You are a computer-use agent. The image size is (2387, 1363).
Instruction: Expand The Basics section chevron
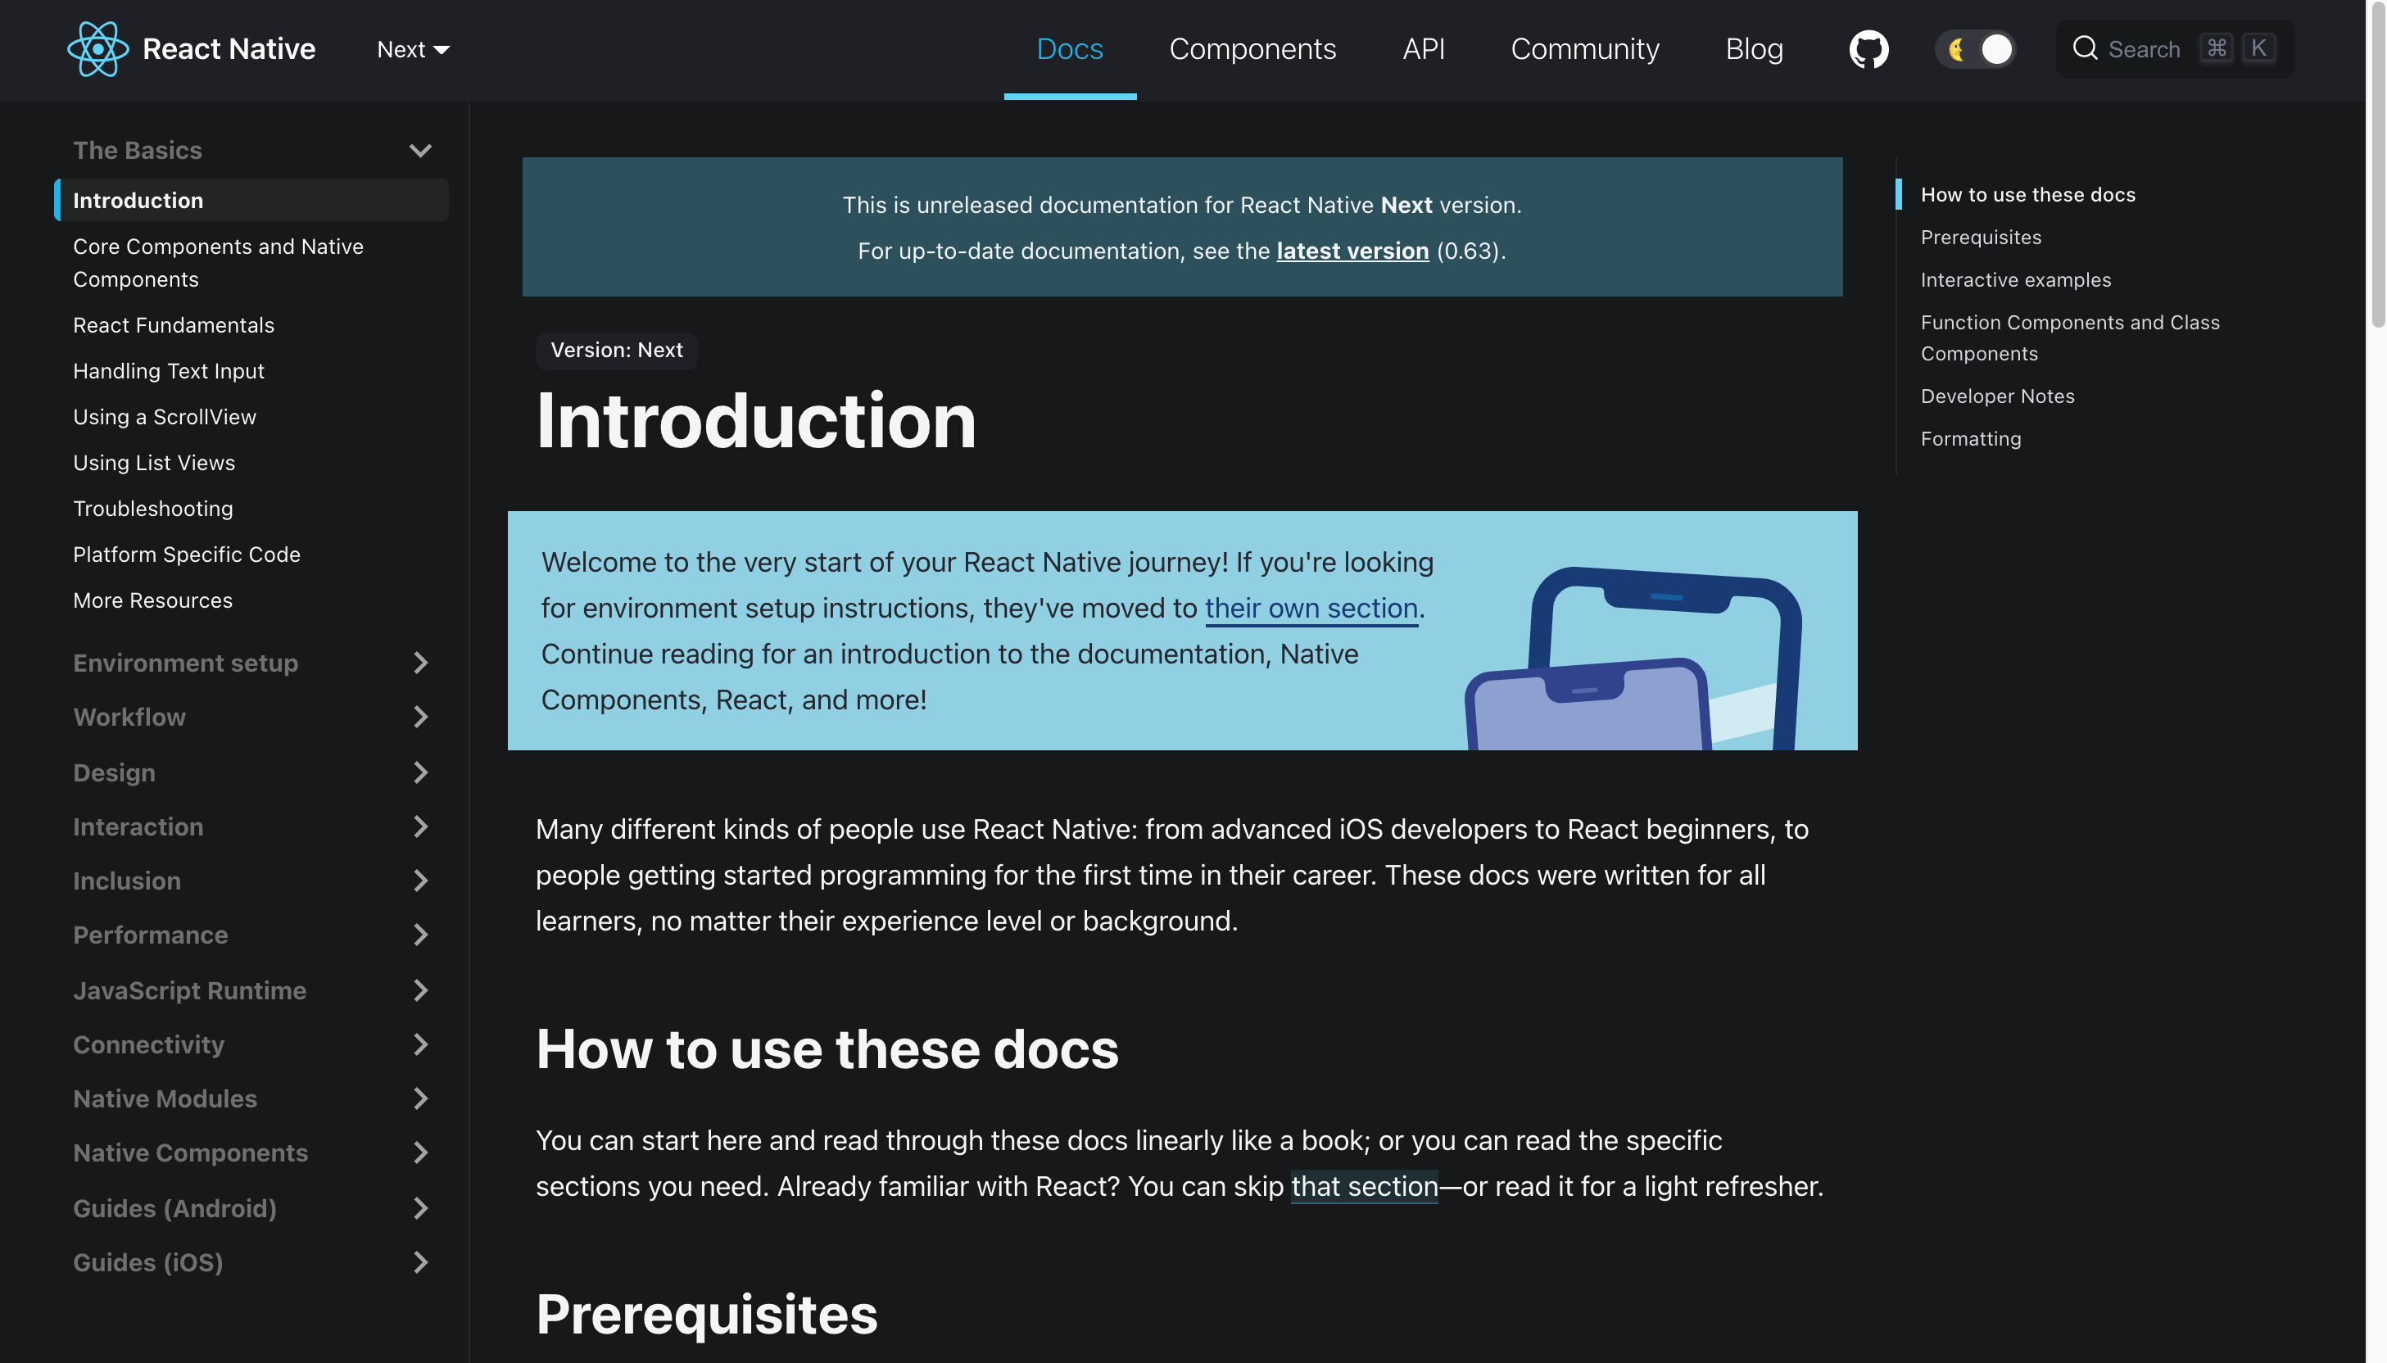[x=419, y=149]
